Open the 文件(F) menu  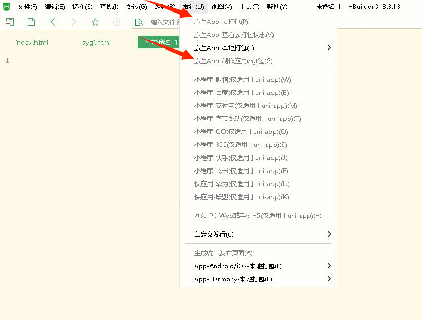(x=27, y=7)
